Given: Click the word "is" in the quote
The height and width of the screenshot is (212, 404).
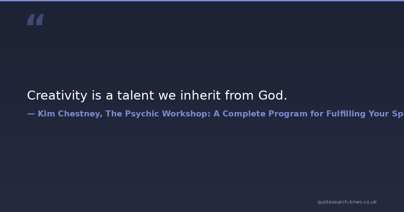Looking at the screenshot, I should pyautogui.click(x=97, y=96).
